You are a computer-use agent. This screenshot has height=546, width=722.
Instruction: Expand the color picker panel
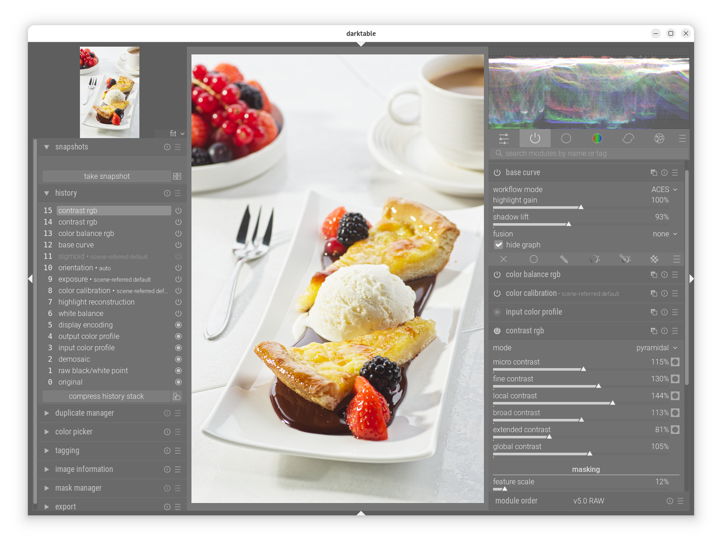pyautogui.click(x=47, y=432)
